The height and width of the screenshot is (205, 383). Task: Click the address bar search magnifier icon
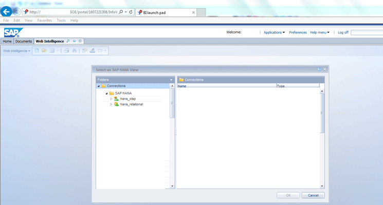pyautogui.click(x=121, y=12)
